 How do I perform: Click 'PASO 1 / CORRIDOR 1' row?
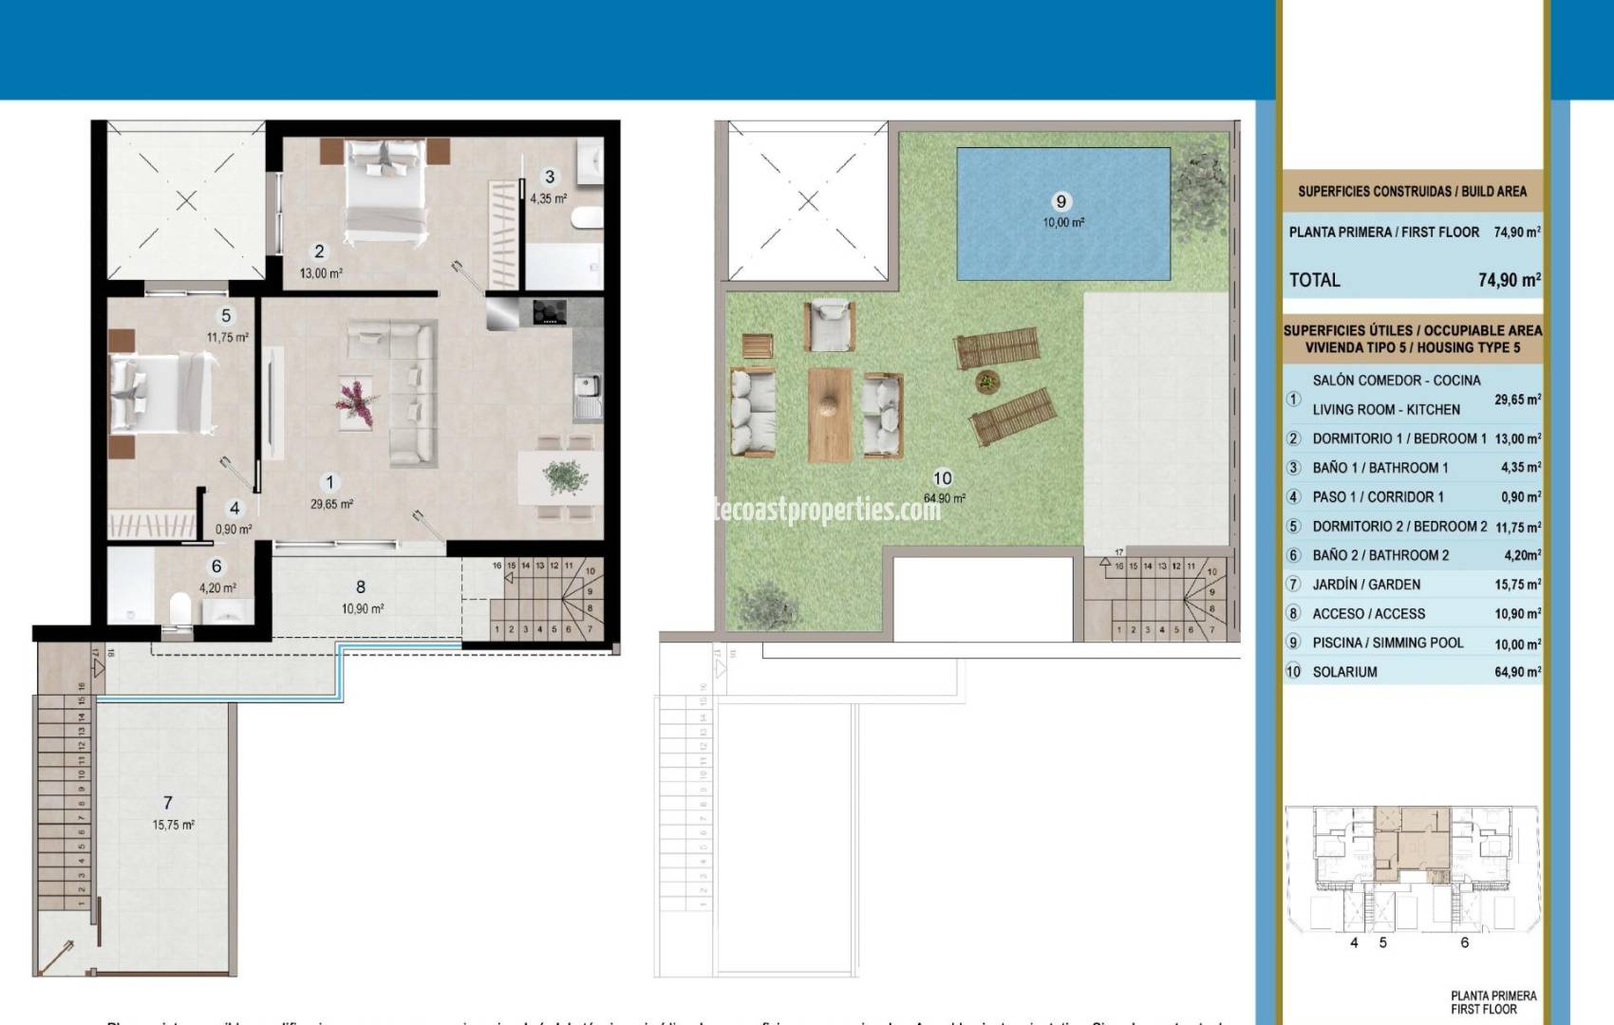click(1413, 497)
